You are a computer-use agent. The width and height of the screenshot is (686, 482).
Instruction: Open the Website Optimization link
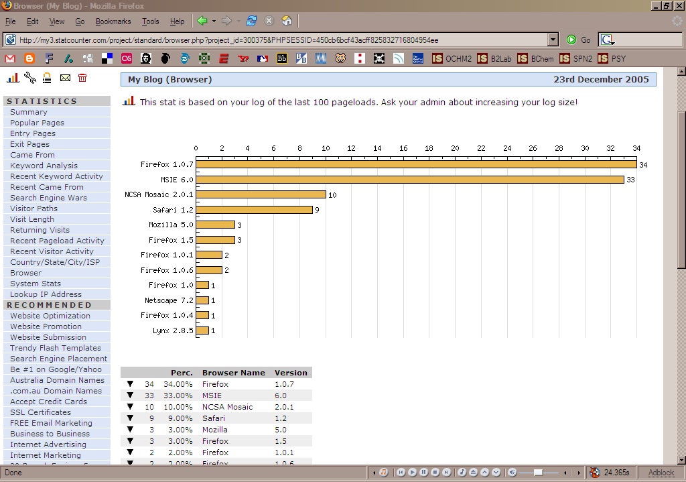(50, 316)
